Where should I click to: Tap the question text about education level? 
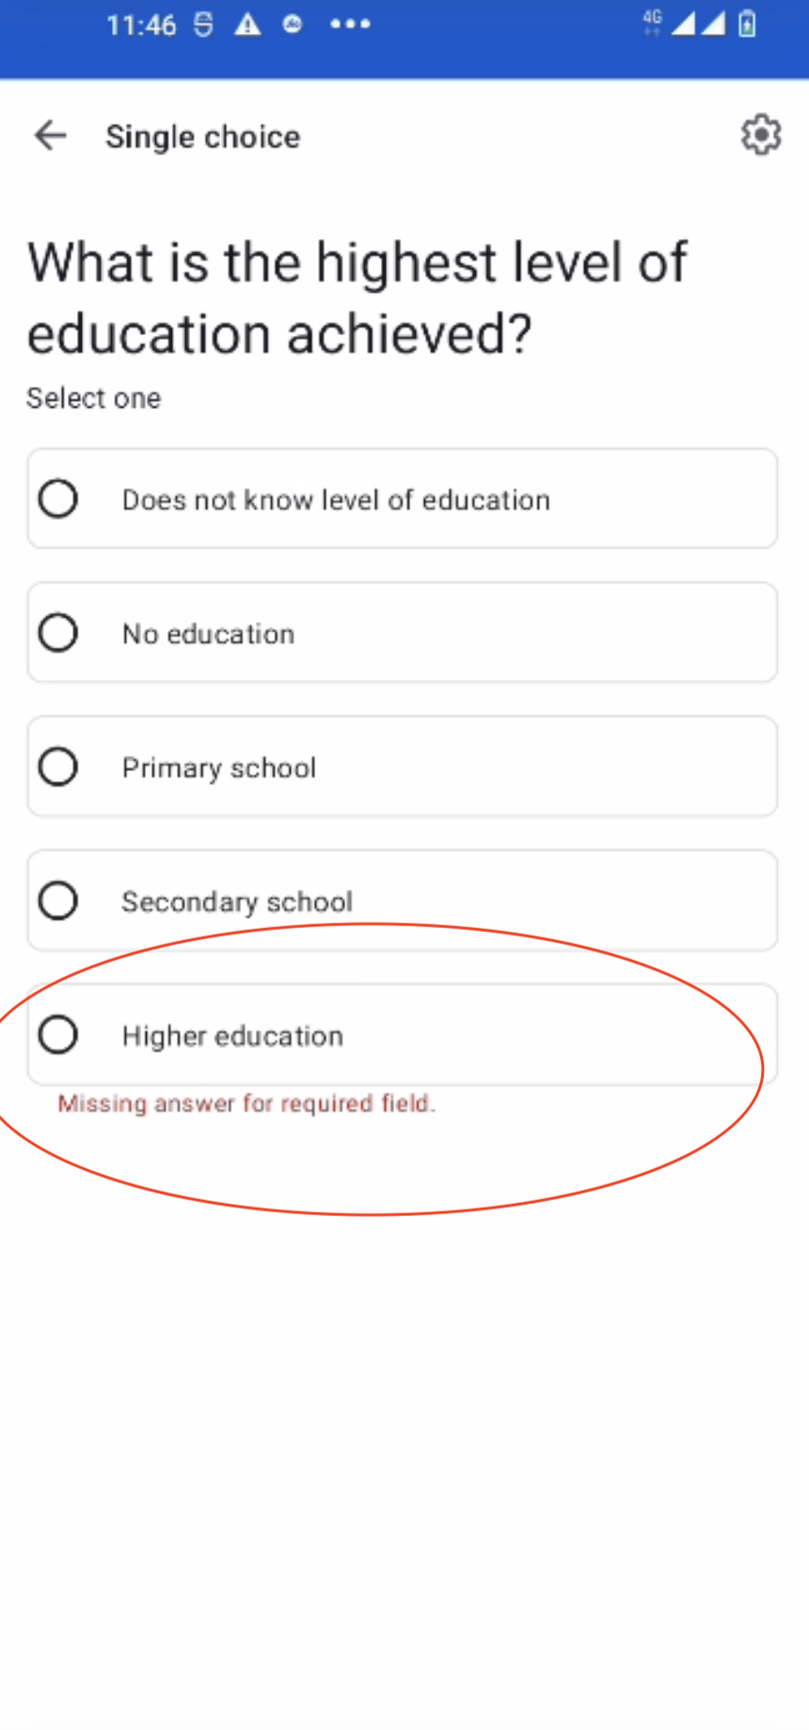click(357, 296)
